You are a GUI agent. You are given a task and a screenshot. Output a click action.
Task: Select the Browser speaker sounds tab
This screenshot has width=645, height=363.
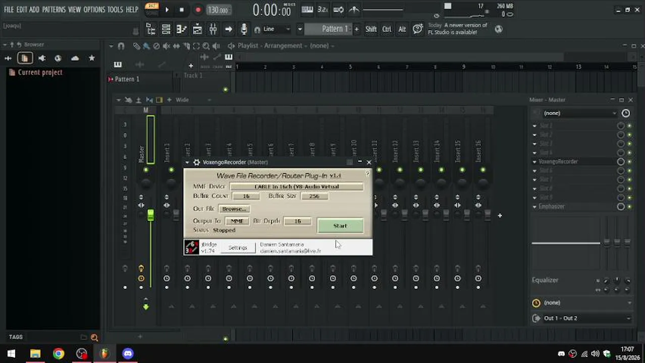(x=42, y=58)
